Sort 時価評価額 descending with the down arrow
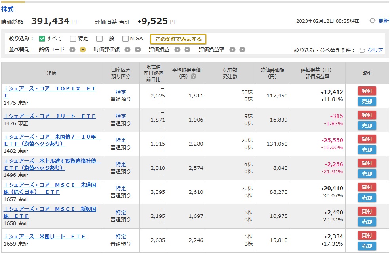Viewport: 390px width, 253px height. coord(127,50)
